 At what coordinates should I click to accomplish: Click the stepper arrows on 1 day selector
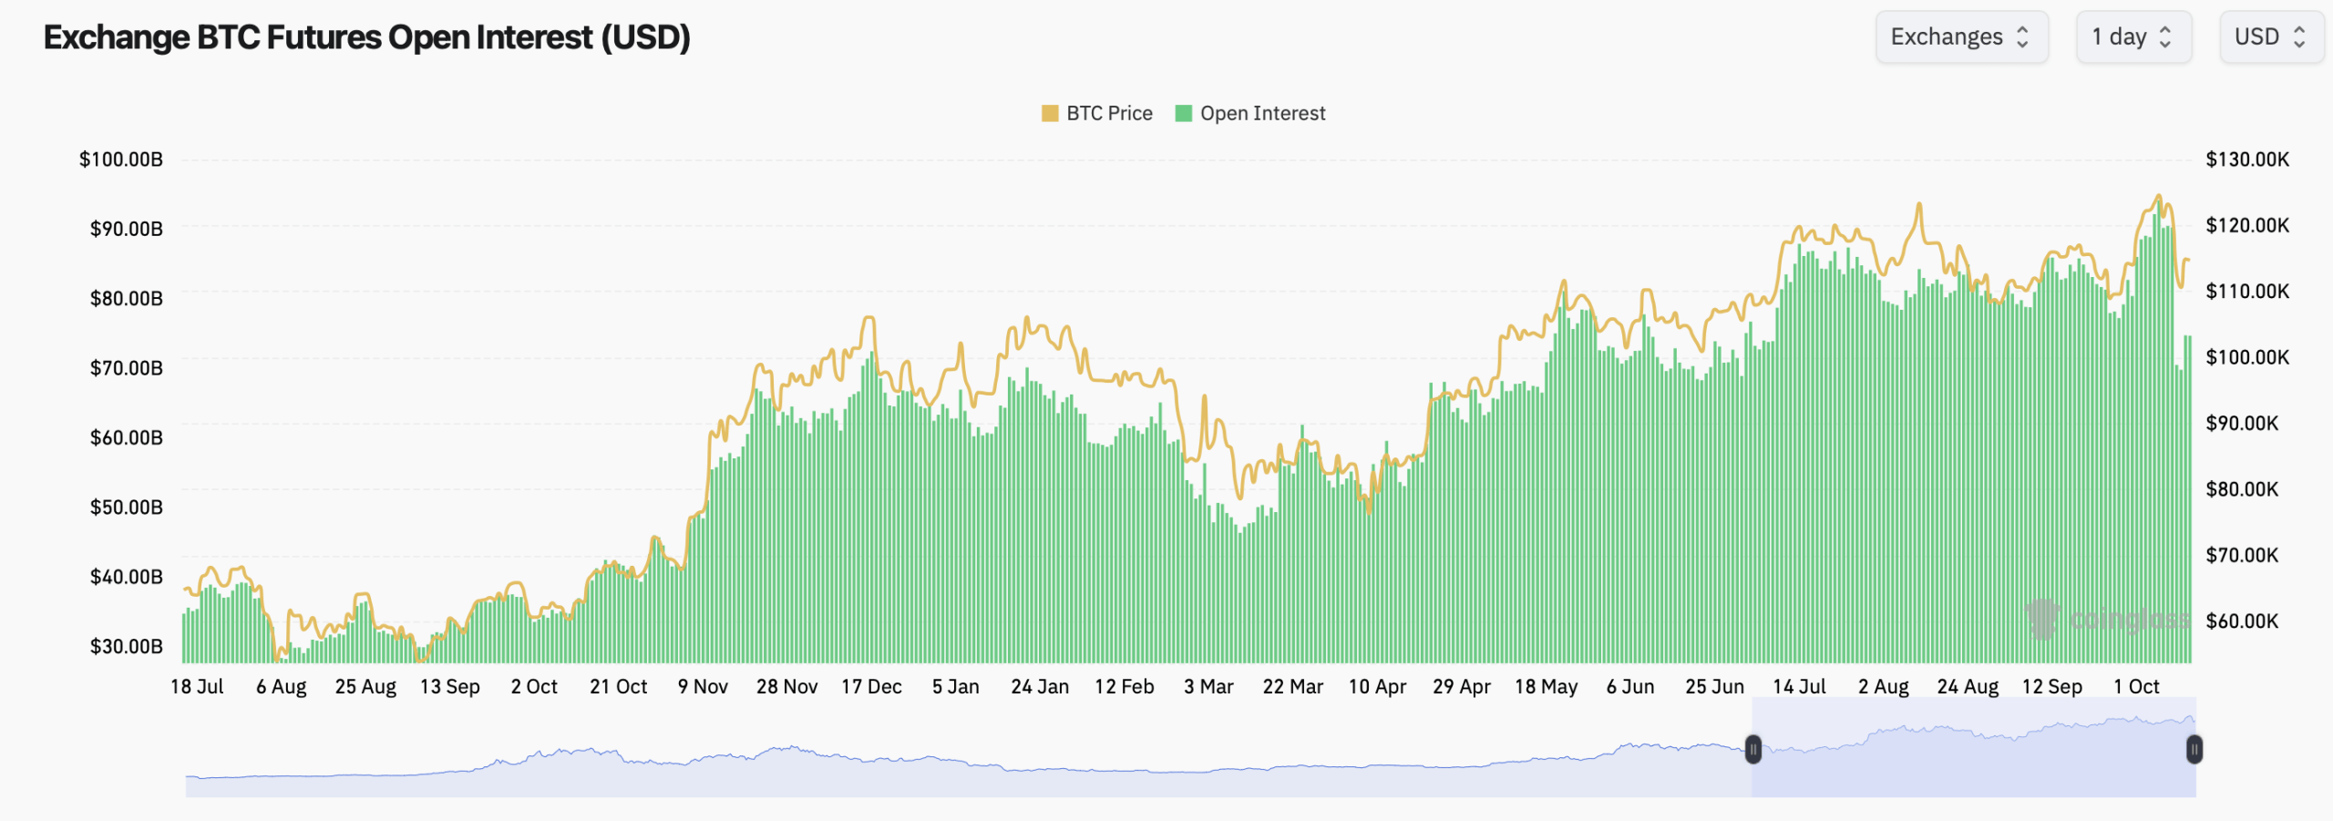(2167, 37)
